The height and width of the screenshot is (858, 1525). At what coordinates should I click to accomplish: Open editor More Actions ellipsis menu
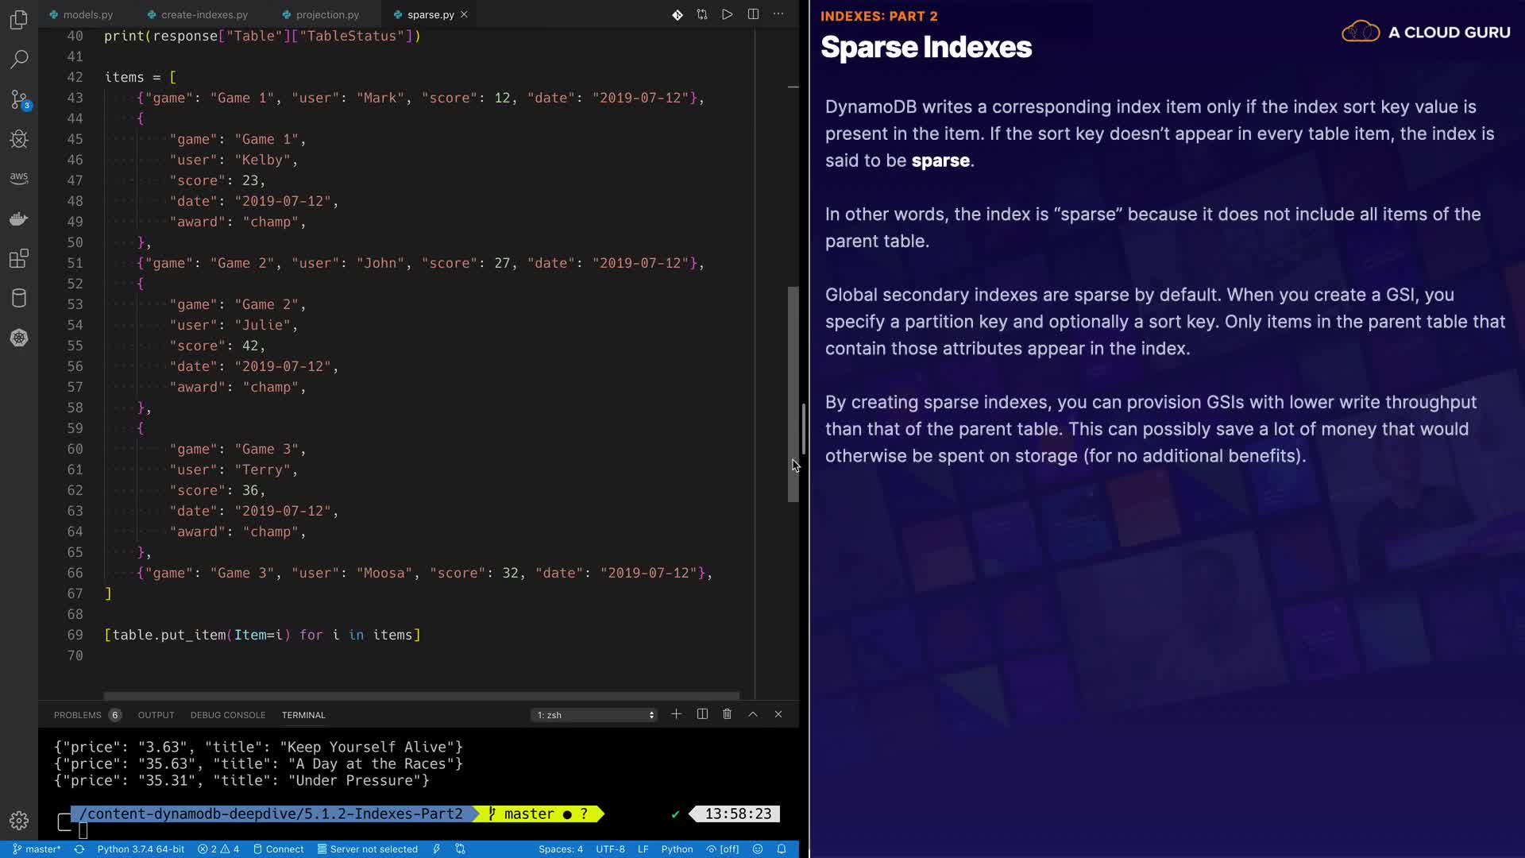tap(778, 14)
